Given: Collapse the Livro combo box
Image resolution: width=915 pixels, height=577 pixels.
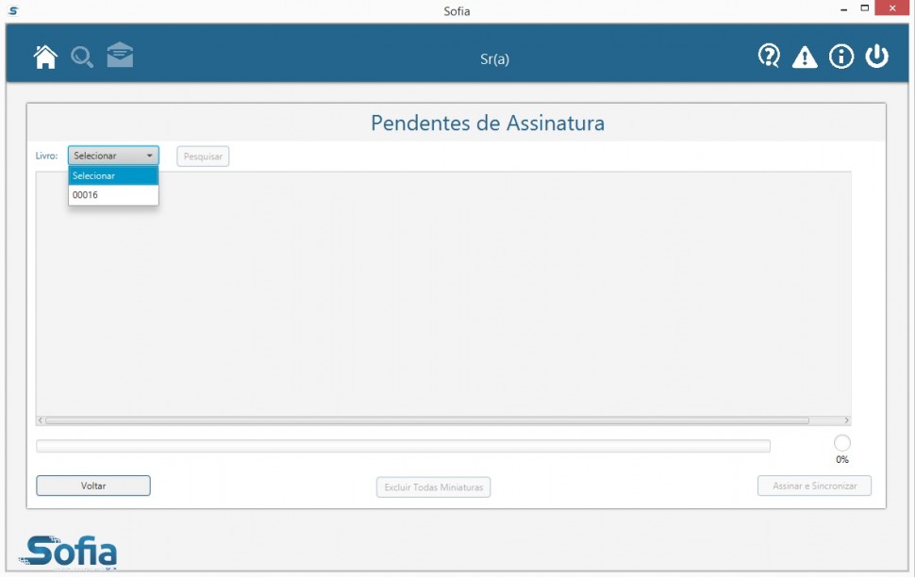Looking at the screenshot, I should point(113,156).
